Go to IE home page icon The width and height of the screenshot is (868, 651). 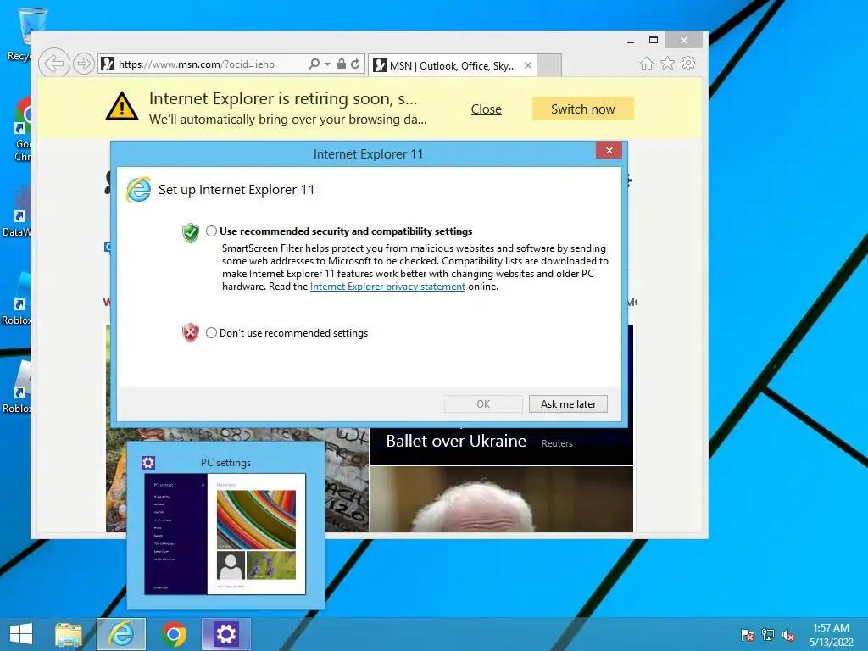coord(647,64)
